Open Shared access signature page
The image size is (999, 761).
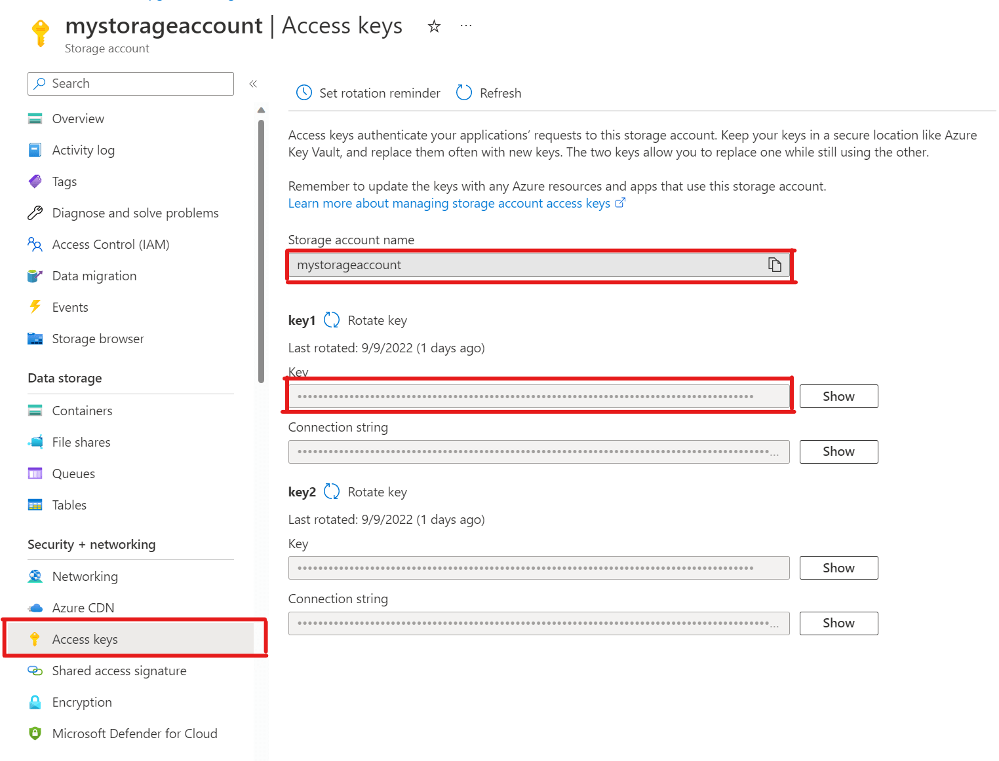point(119,671)
